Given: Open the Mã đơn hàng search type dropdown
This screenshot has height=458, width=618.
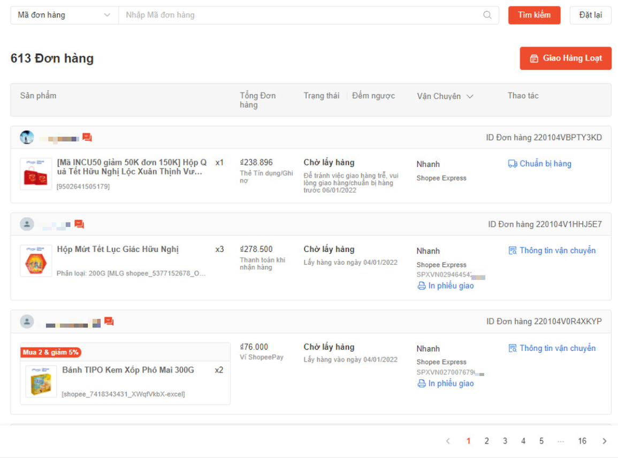Looking at the screenshot, I should (x=64, y=15).
